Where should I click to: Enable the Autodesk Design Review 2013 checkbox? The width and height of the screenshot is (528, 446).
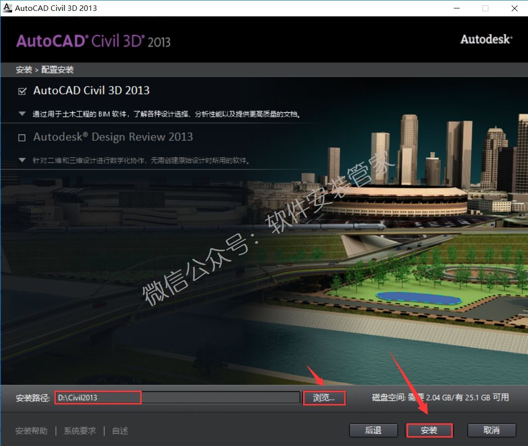coord(22,137)
